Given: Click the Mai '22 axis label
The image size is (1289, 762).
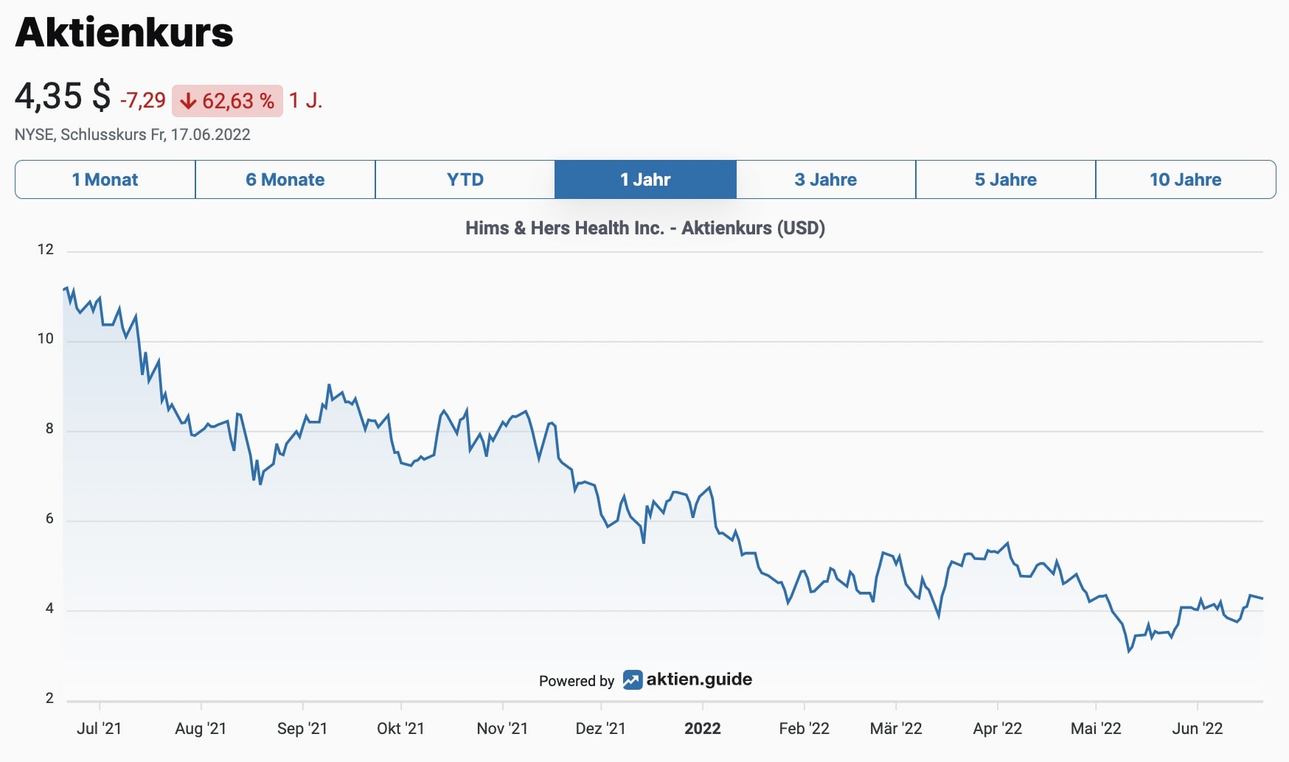Looking at the screenshot, I should [1096, 728].
